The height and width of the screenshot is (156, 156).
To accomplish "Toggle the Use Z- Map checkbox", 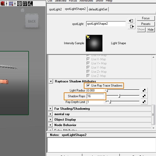I will (88, 76).
